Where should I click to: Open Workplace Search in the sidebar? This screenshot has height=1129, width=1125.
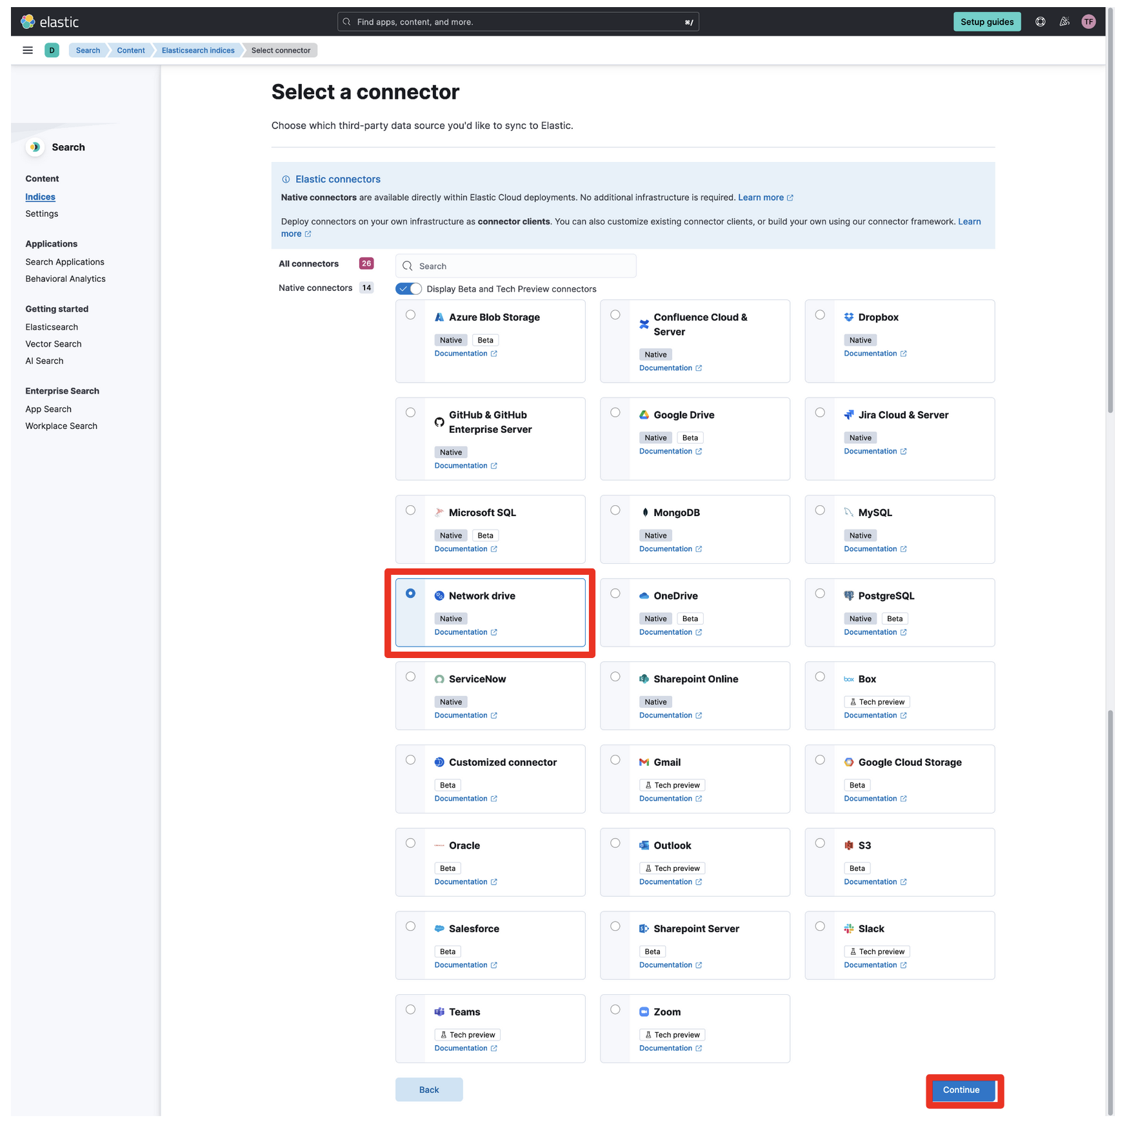61,426
